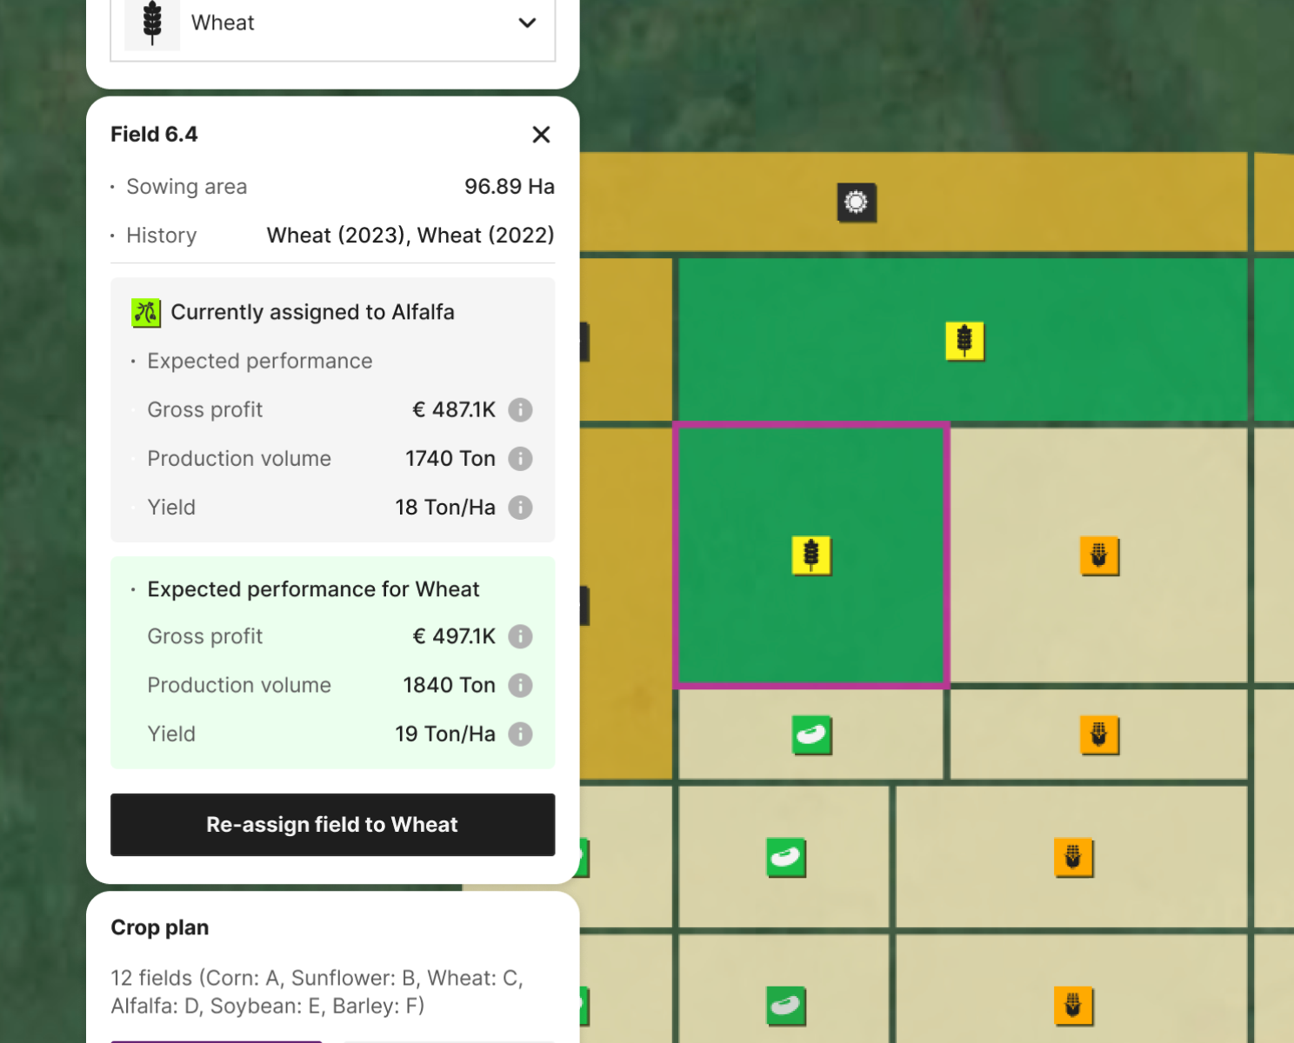Click wheat marker in the magenta-outlined field
Viewport: 1294px width, 1043px height.
point(811,555)
